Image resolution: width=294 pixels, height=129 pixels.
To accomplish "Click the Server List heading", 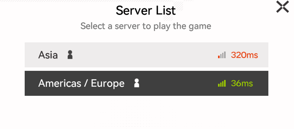I will 146,10.
